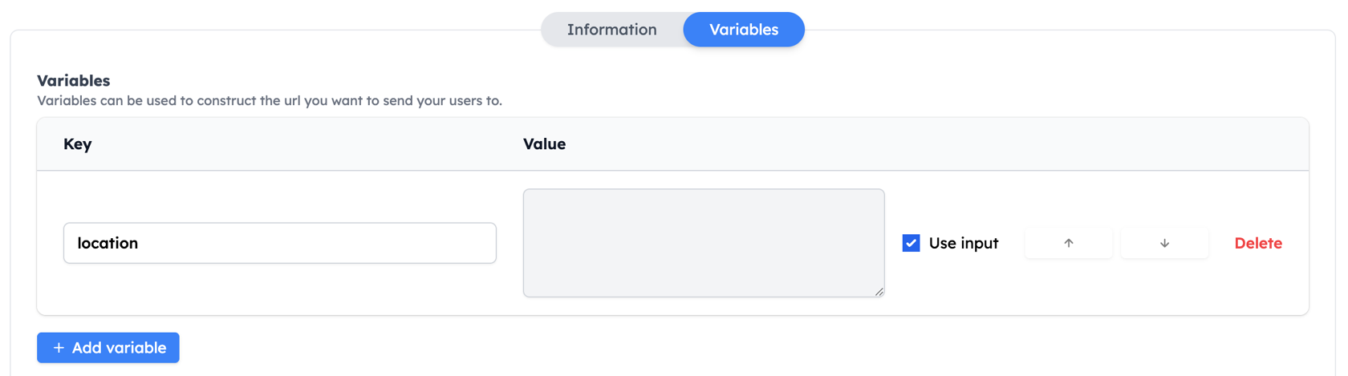This screenshot has width=1348, height=376.
Task: Click the "Variables can be used" description text
Action: (270, 101)
